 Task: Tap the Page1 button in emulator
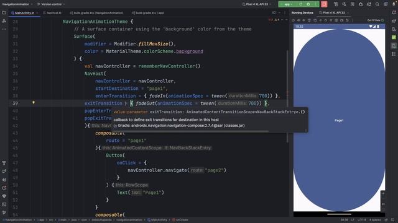[339, 120]
